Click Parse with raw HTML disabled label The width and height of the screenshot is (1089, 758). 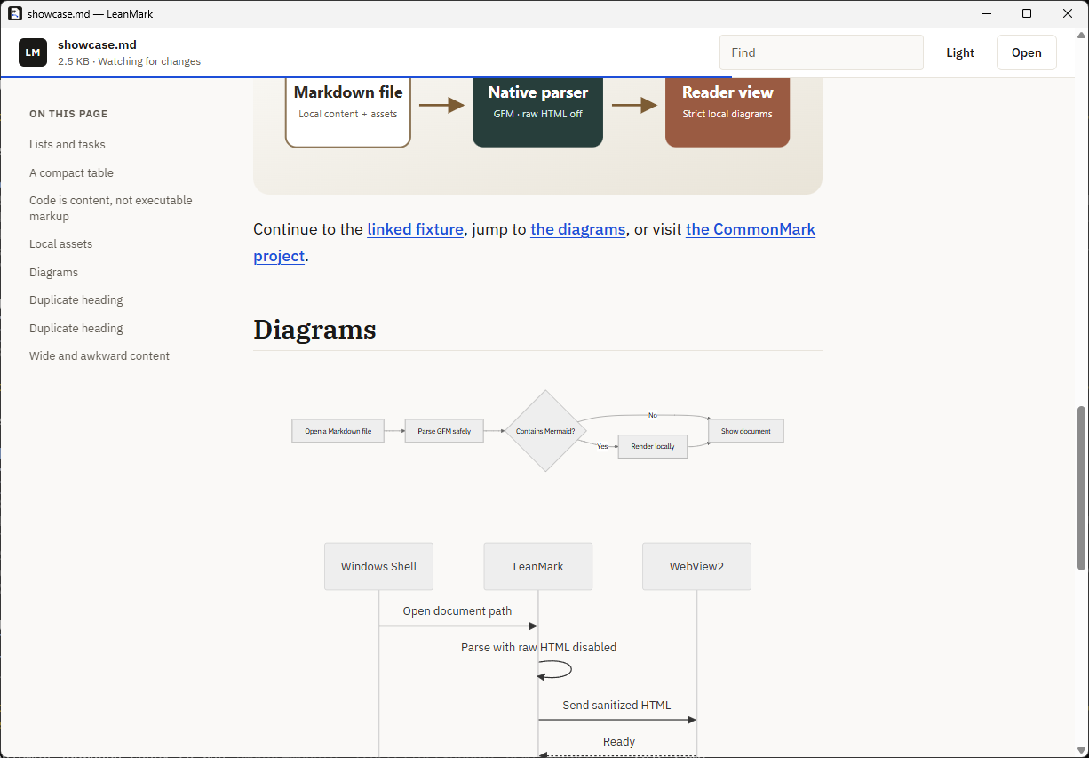538,647
